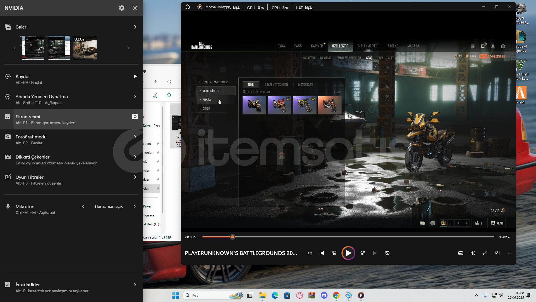Screen dimensions: 536x302
Task: Click the Mikrofon icon
Action: tap(8, 206)
